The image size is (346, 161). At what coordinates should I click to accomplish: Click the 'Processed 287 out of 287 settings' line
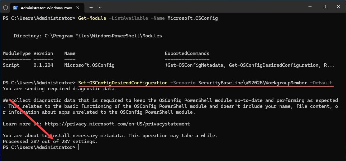[50, 142]
